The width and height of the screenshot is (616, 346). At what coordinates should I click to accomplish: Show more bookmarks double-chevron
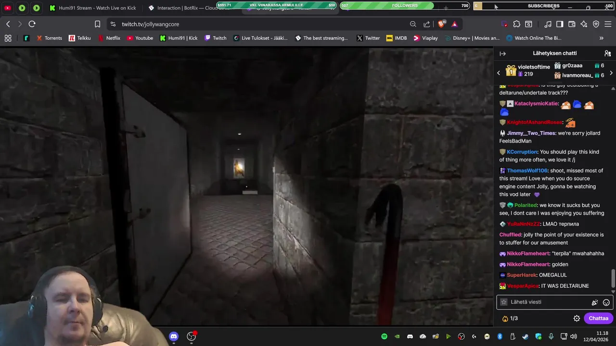tap(602, 38)
